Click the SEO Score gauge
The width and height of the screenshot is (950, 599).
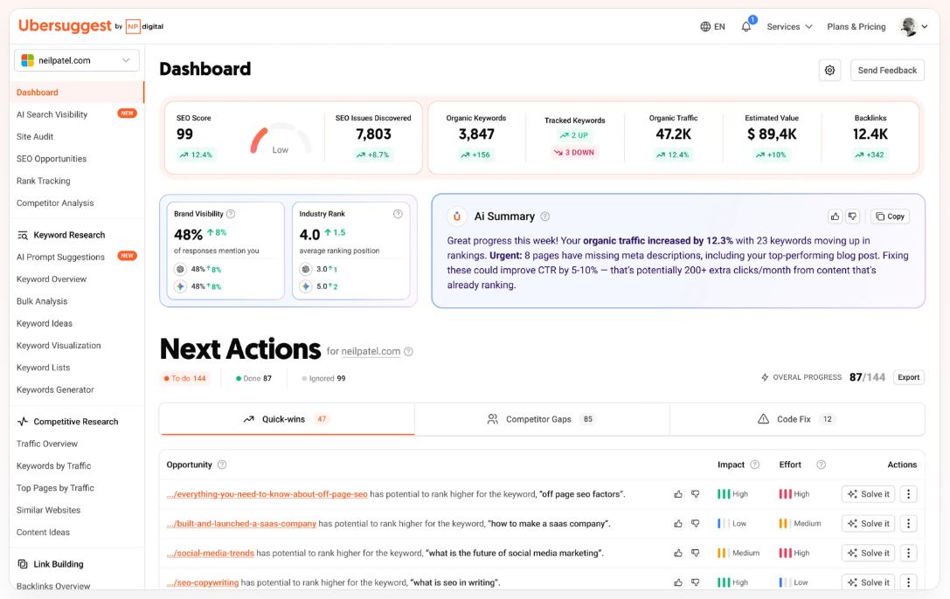(281, 139)
